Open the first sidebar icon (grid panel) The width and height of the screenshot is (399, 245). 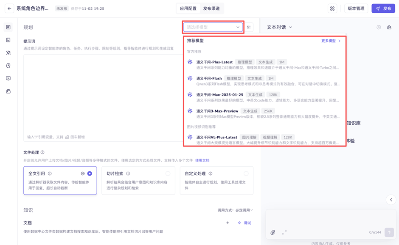tap(8, 27)
